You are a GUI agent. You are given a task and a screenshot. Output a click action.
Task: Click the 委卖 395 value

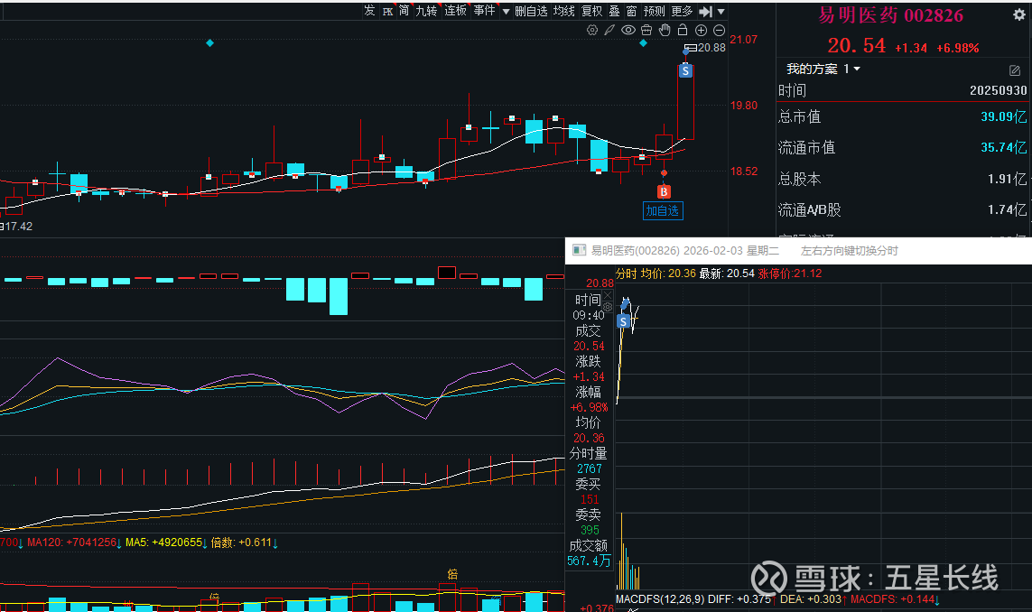click(x=589, y=531)
